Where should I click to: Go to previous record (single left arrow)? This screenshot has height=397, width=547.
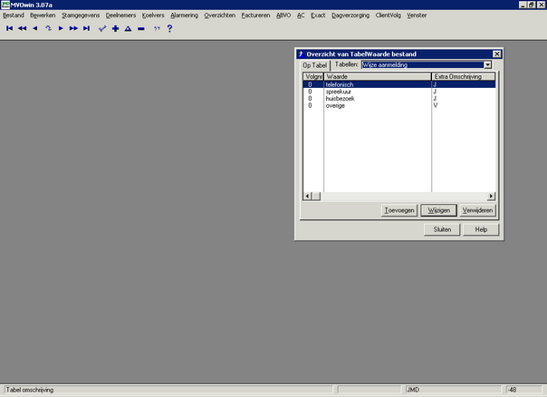tap(35, 28)
